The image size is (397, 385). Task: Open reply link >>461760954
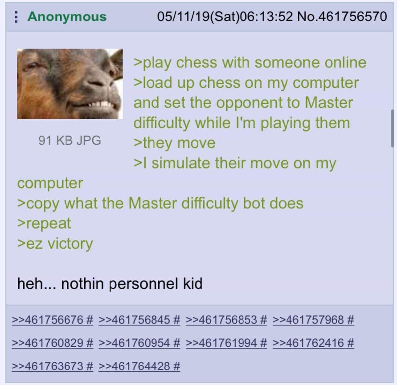(134, 343)
